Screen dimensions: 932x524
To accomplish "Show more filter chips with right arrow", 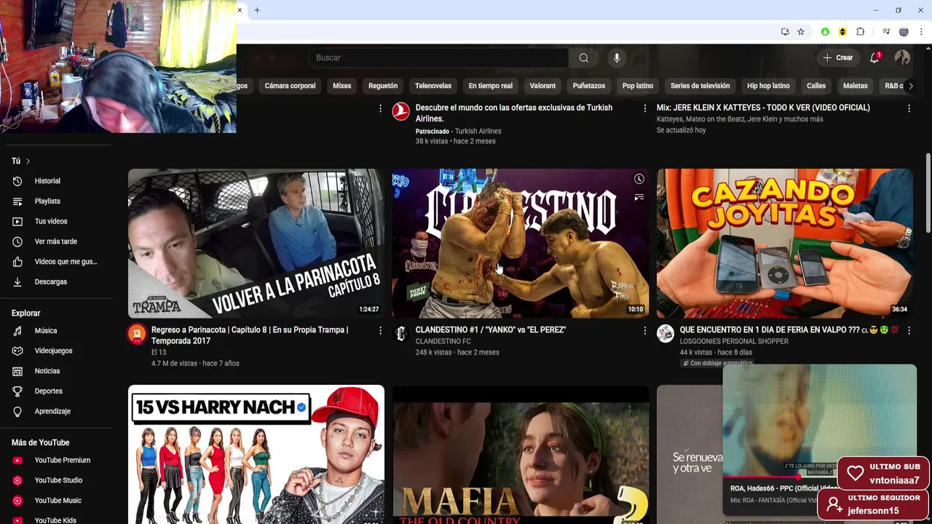I will click(910, 86).
